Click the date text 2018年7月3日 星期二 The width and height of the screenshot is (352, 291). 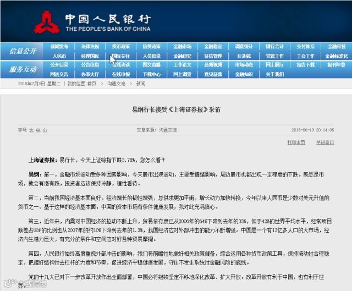click(x=39, y=84)
